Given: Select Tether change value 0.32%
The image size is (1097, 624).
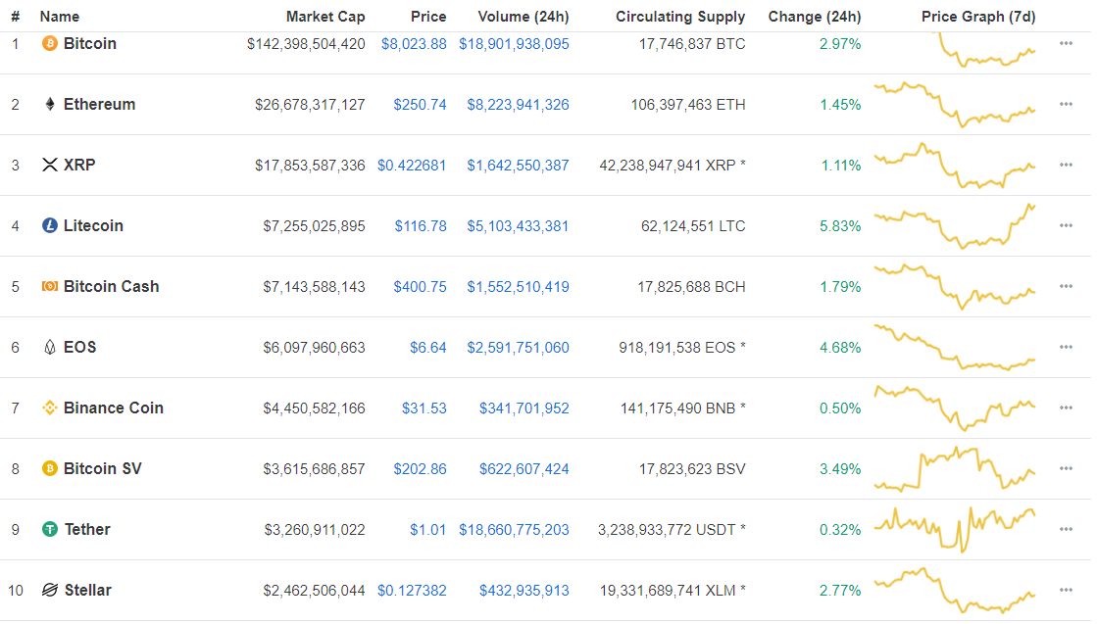Looking at the screenshot, I should click(x=840, y=530).
